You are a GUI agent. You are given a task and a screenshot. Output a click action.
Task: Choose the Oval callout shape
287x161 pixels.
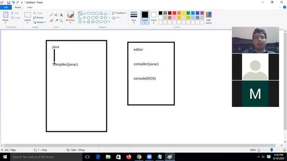pyautogui.click(x=101, y=22)
